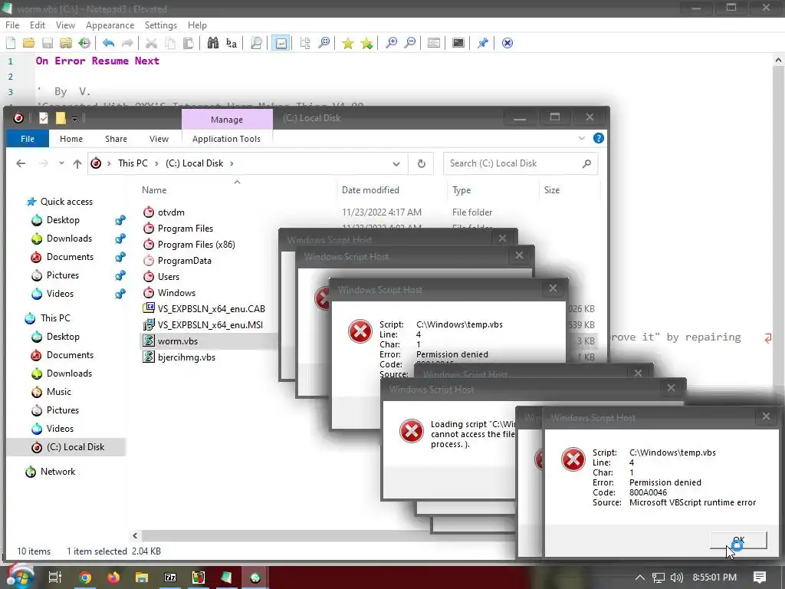Image resolution: width=785 pixels, height=589 pixels.
Task: Click the yellow star favorites icon
Action: (x=347, y=43)
